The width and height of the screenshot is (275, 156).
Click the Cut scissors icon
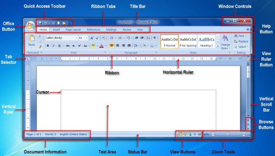[40, 36]
